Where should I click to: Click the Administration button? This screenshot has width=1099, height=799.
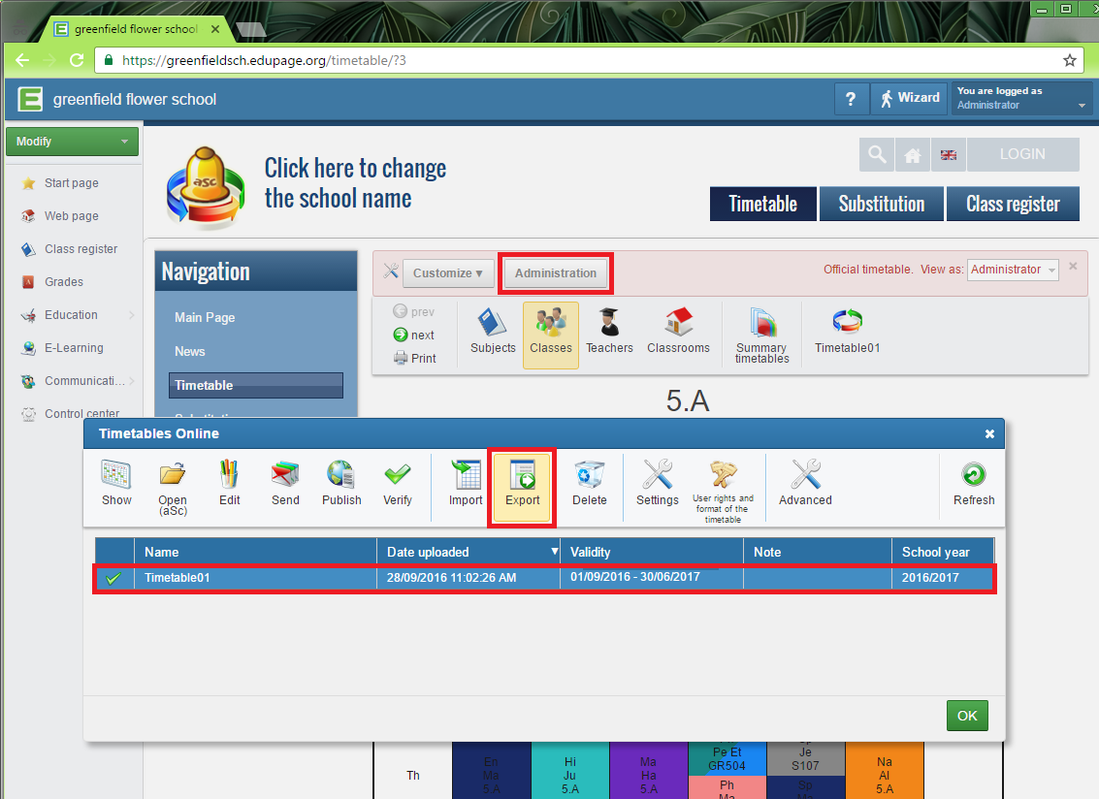[x=556, y=273]
